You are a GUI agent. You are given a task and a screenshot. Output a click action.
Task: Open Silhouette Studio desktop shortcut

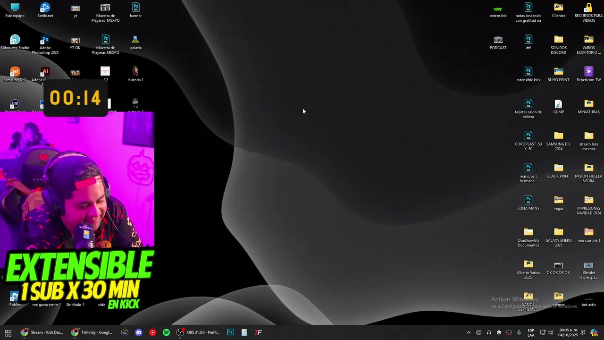tap(15, 42)
